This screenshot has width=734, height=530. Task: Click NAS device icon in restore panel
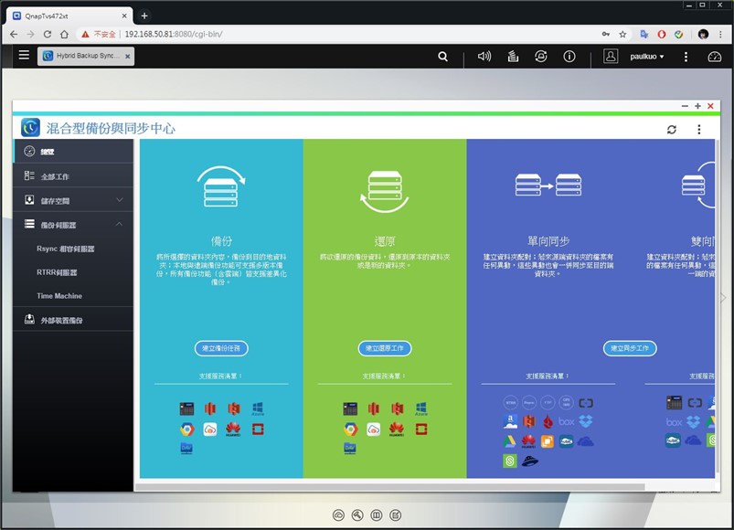[x=350, y=408]
